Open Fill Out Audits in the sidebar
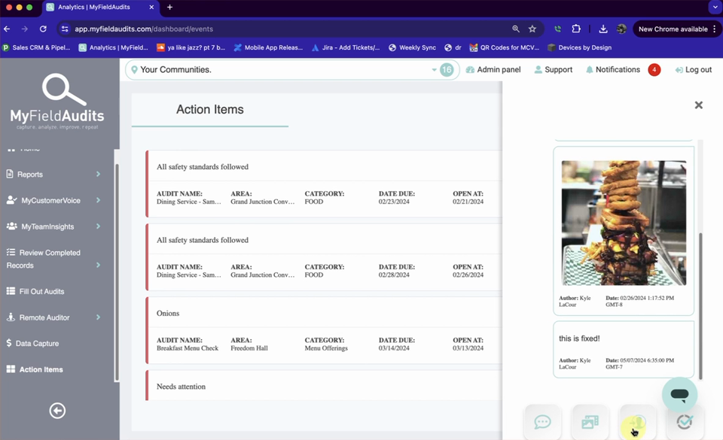This screenshot has height=440, width=723. click(x=35, y=291)
